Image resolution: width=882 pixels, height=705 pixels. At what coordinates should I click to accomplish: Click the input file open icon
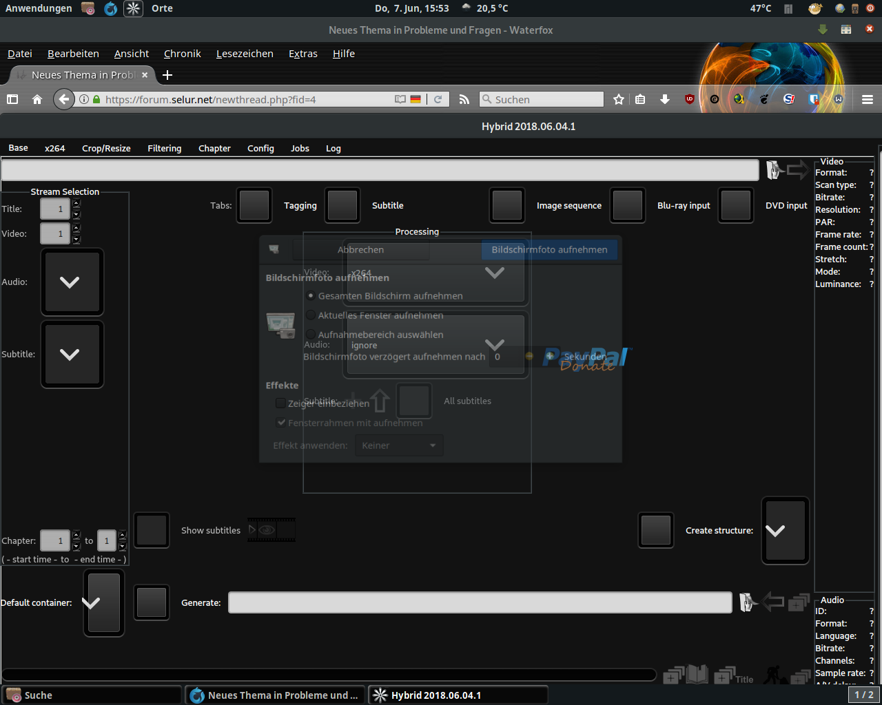pos(774,169)
